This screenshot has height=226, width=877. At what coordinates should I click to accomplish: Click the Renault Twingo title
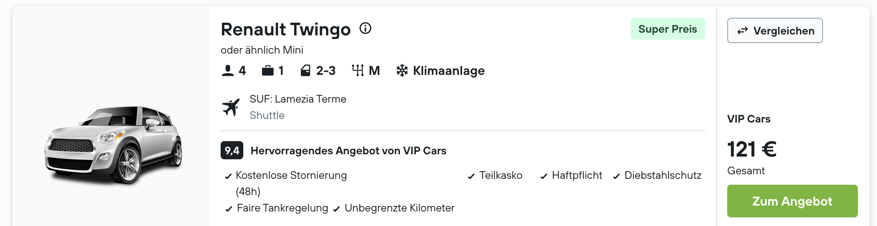(286, 29)
